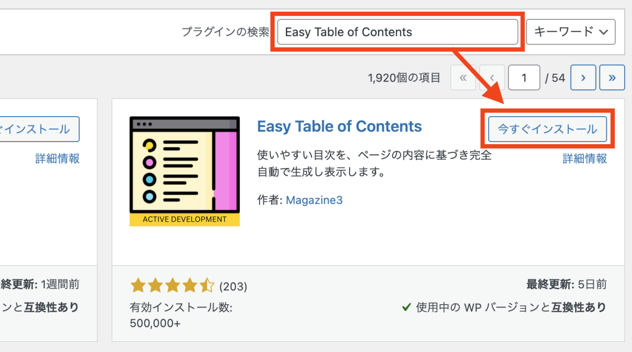Screen dimensions: 632x352
Task: Click the current page number field
Action: (x=524, y=78)
